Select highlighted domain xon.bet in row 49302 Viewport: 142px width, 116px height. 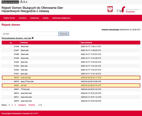pyautogui.click(x=24, y=85)
